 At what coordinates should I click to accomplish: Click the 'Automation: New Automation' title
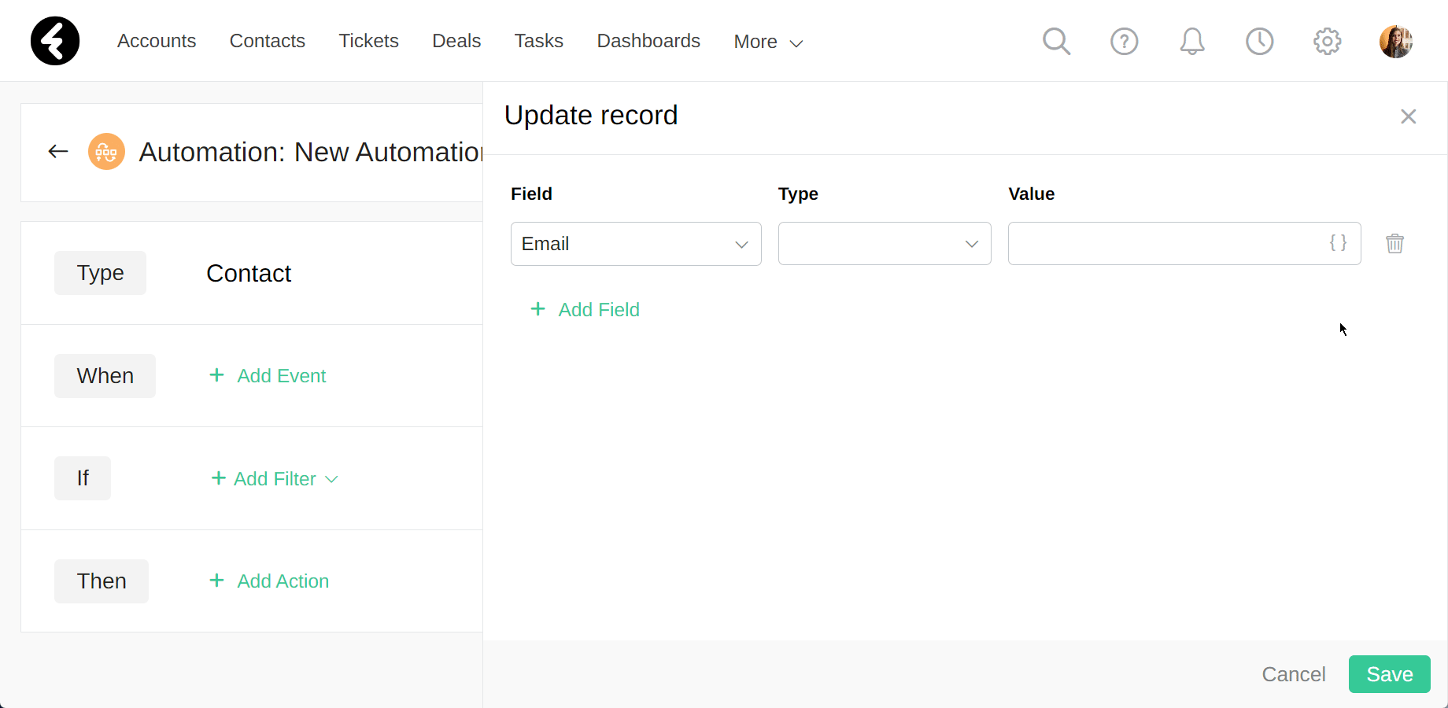tap(311, 152)
